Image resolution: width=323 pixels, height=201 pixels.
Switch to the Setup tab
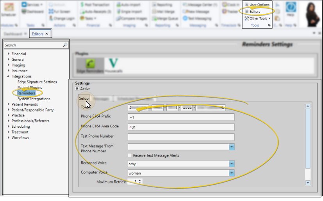(x=84, y=99)
